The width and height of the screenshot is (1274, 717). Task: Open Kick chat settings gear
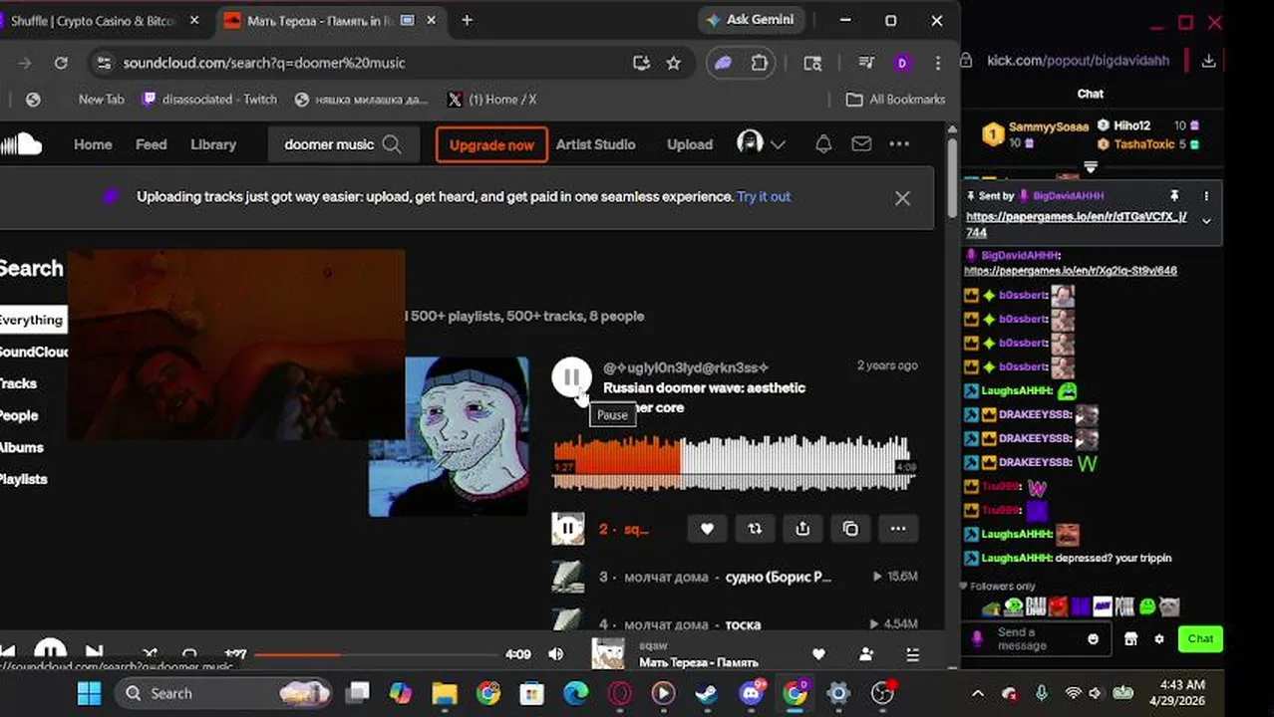tap(1158, 638)
